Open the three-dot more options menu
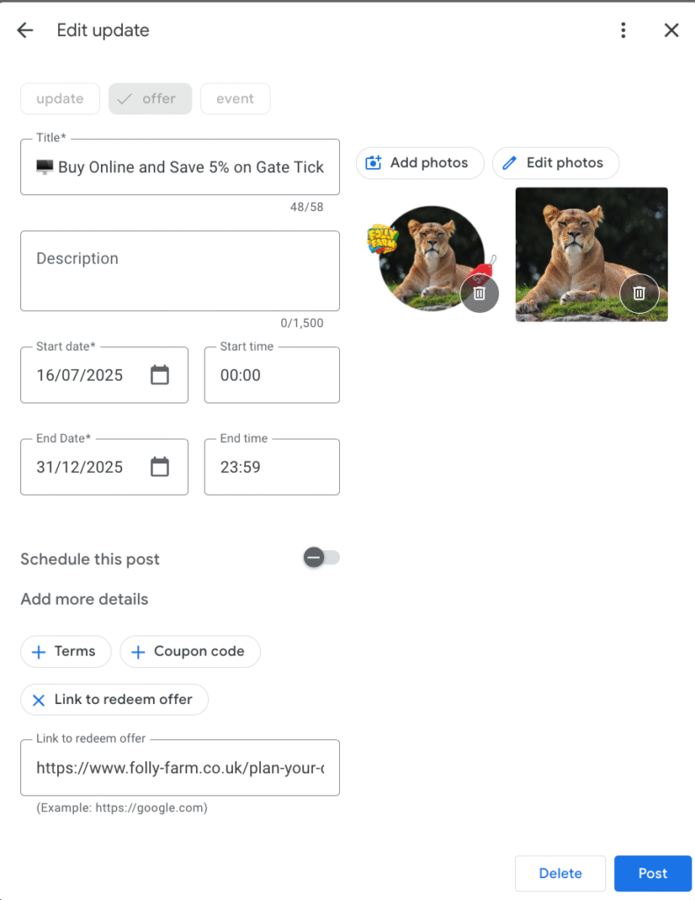 pyautogui.click(x=623, y=31)
